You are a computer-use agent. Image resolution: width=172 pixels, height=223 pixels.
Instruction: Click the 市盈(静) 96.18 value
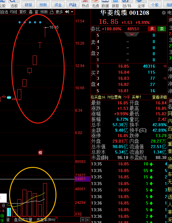click(123, 157)
